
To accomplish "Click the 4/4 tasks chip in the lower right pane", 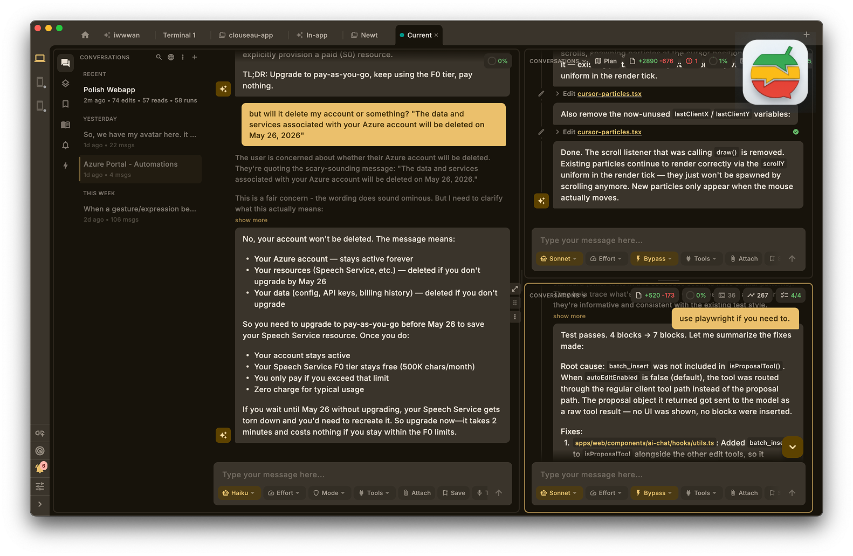I will pyautogui.click(x=790, y=295).
